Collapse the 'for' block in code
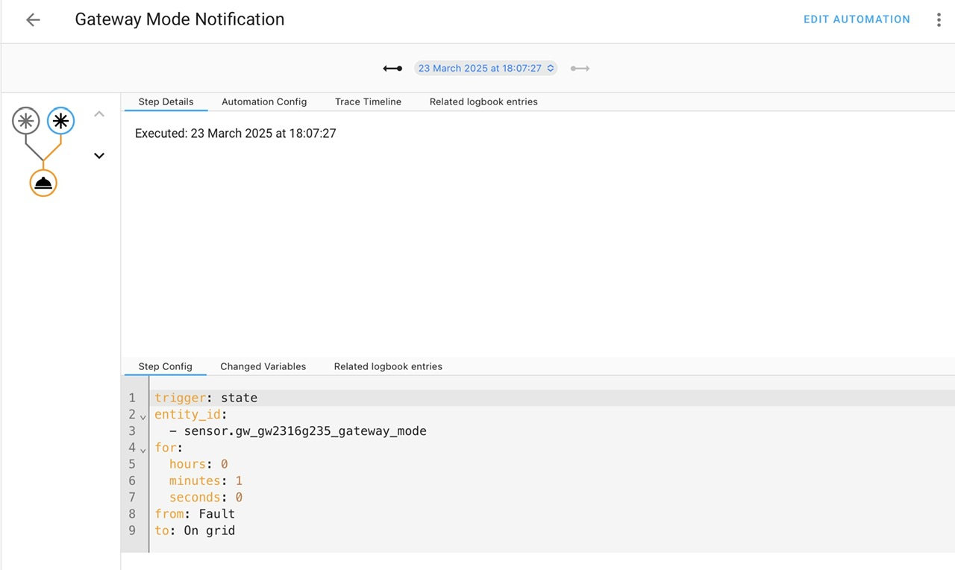Viewport: 955px width, 570px height. click(143, 450)
